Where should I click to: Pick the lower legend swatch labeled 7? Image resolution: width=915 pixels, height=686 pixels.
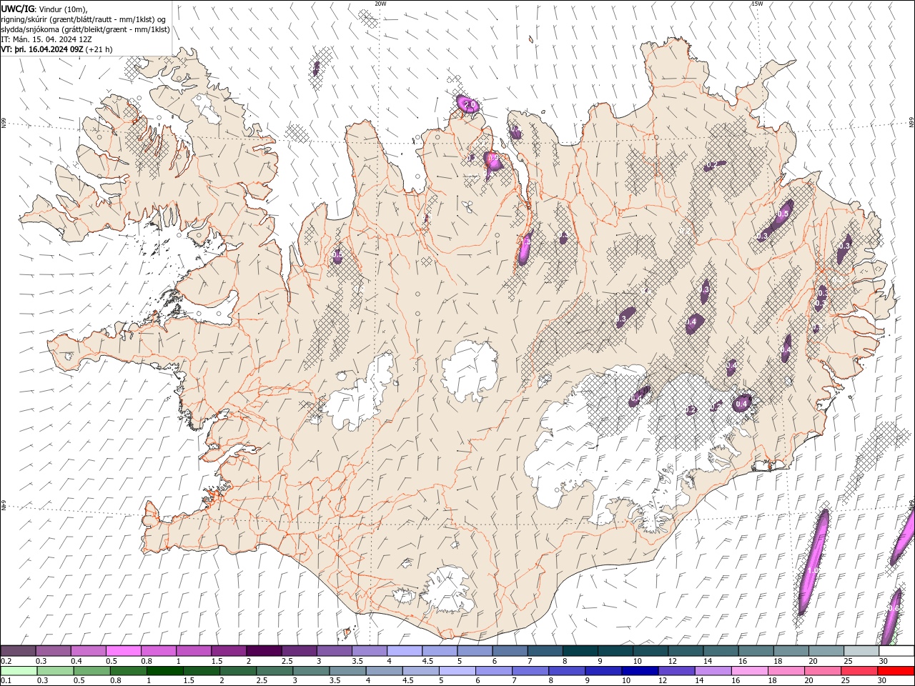[x=530, y=671]
